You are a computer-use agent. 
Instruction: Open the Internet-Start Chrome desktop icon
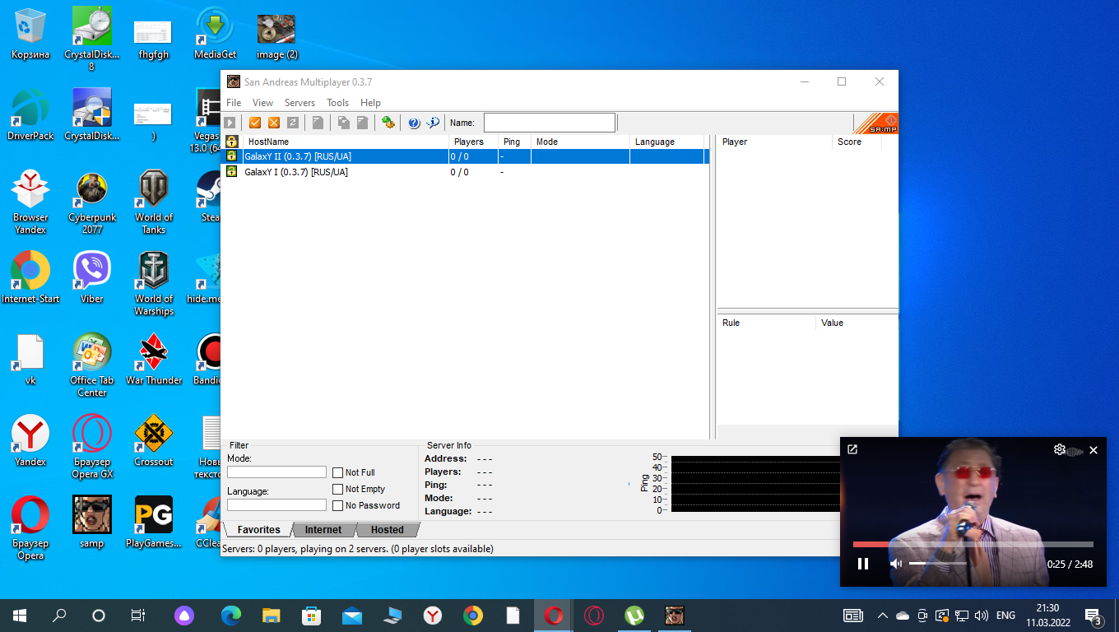pyautogui.click(x=30, y=278)
